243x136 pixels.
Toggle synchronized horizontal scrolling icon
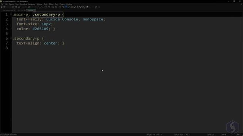(x=56, y=7)
